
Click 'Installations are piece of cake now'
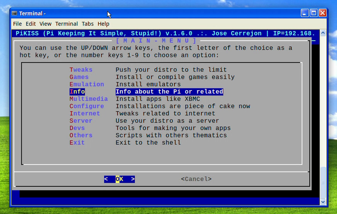pos(183,106)
